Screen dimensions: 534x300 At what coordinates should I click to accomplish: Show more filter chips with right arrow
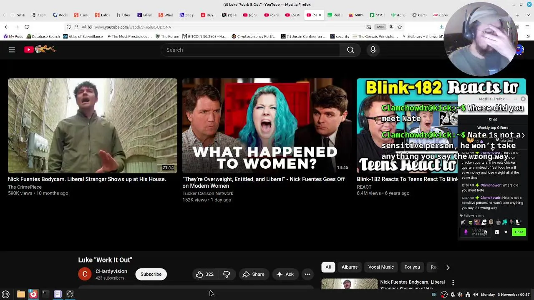coord(448,267)
